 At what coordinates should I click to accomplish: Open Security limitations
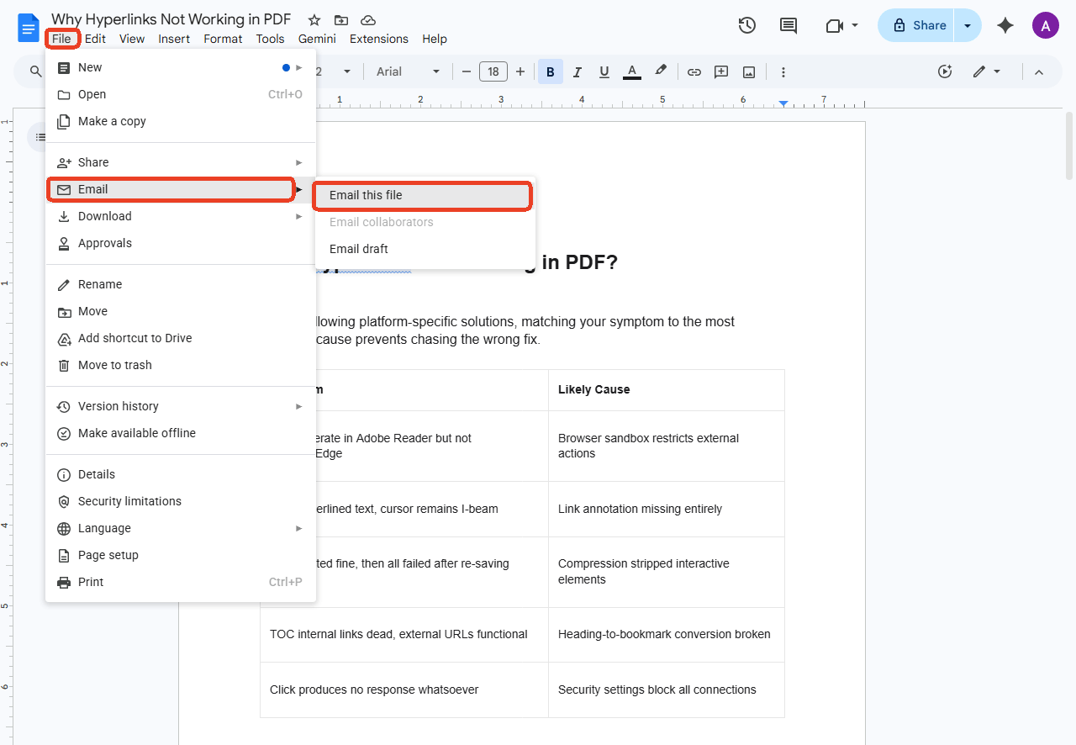click(181, 501)
